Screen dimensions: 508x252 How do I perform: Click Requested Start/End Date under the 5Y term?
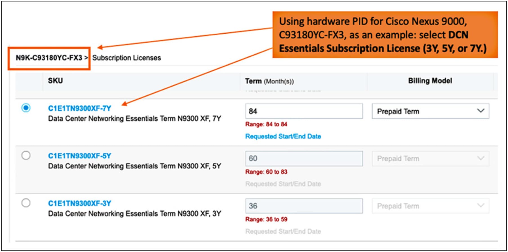283,184
